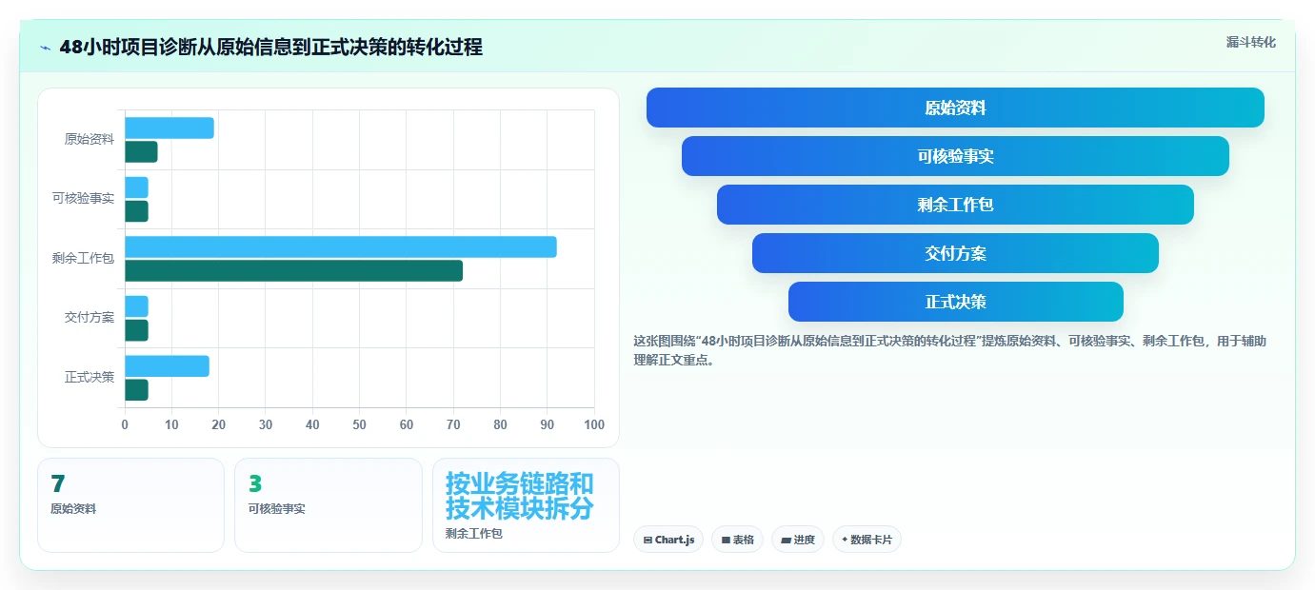The width and height of the screenshot is (1315, 590).
Task: Click the long light blue 剩余工作包 bar
Action: point(341,246)
